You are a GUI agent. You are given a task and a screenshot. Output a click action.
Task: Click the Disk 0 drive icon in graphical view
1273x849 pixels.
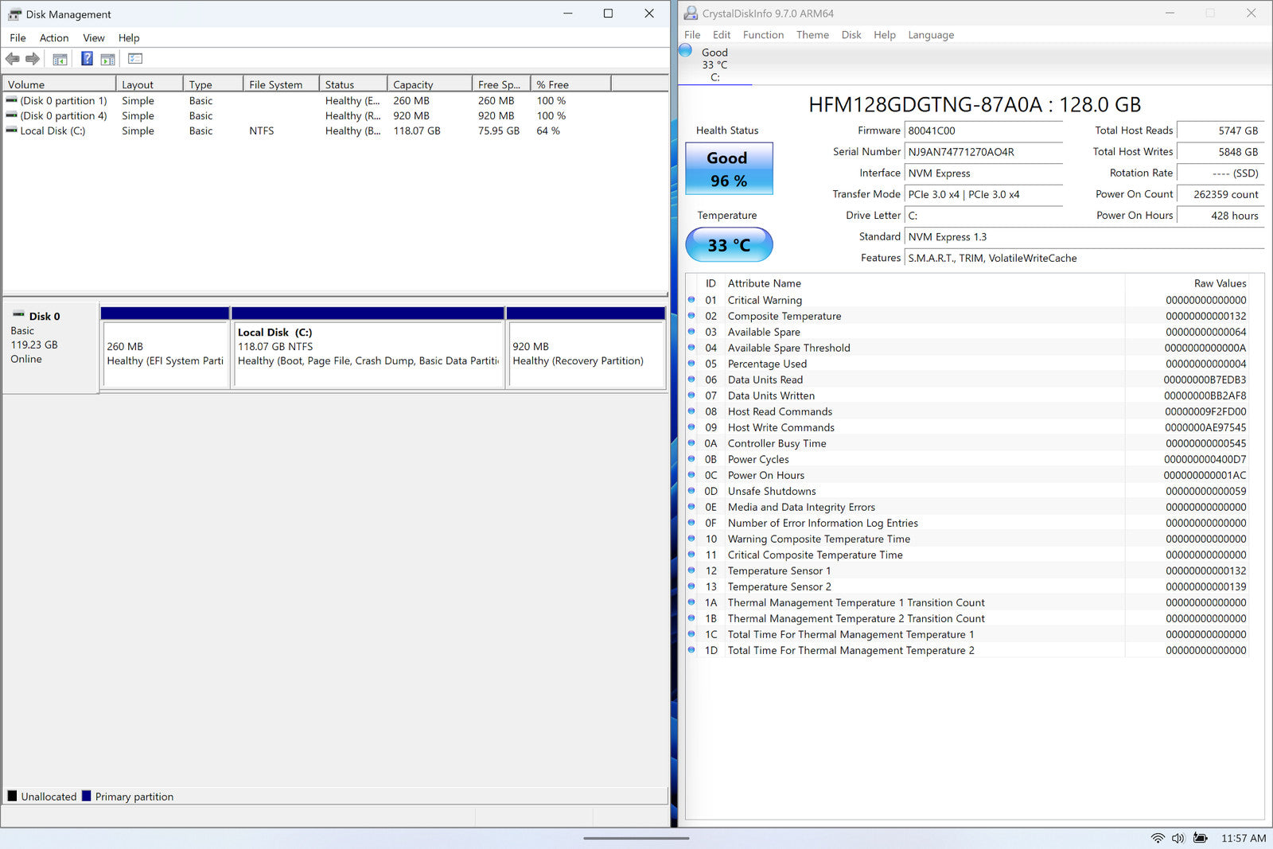click(18, 315)
